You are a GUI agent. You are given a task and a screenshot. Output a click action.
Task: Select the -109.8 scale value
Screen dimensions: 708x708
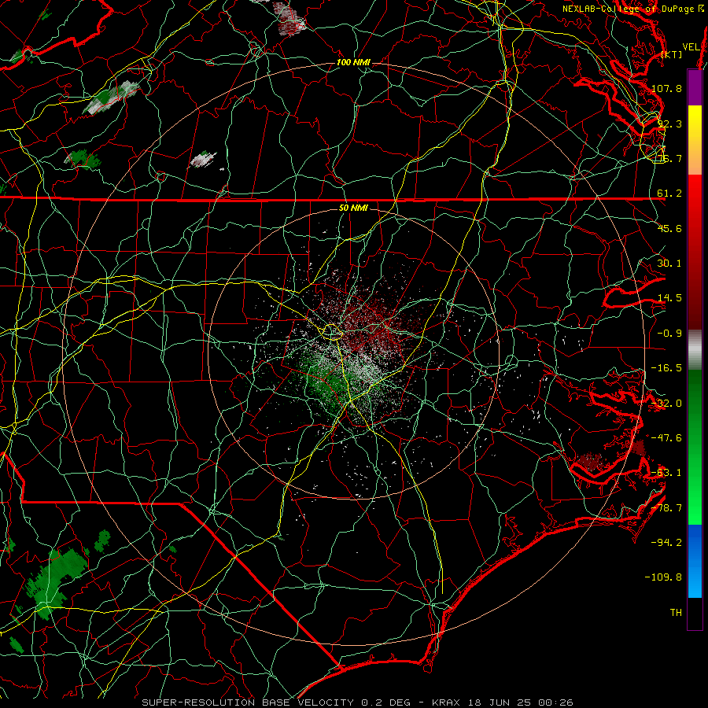tap(663, 577)
